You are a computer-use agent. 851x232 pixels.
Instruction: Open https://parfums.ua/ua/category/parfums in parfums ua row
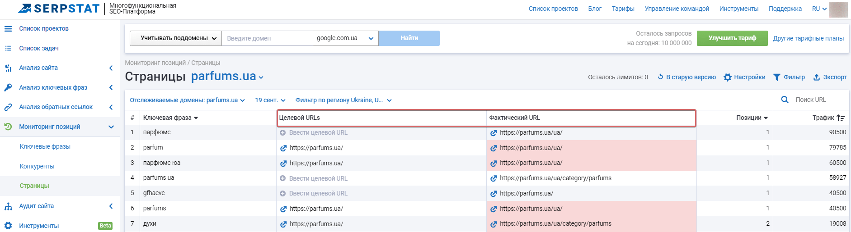click(x=555, y=178)
